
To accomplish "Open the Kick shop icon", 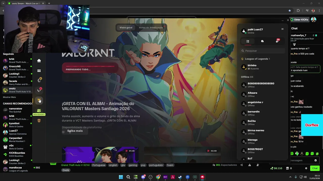I will [x=287, y=168].
